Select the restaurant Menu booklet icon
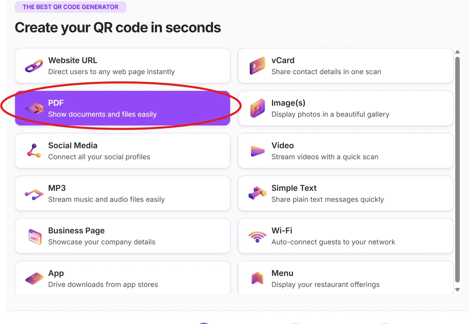Image resolution: width=469 pixels, height=324 pixels. pos(257,278)
